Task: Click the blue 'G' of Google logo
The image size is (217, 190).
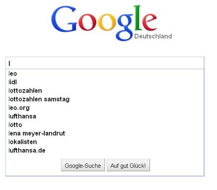Action: click(64, 19)
